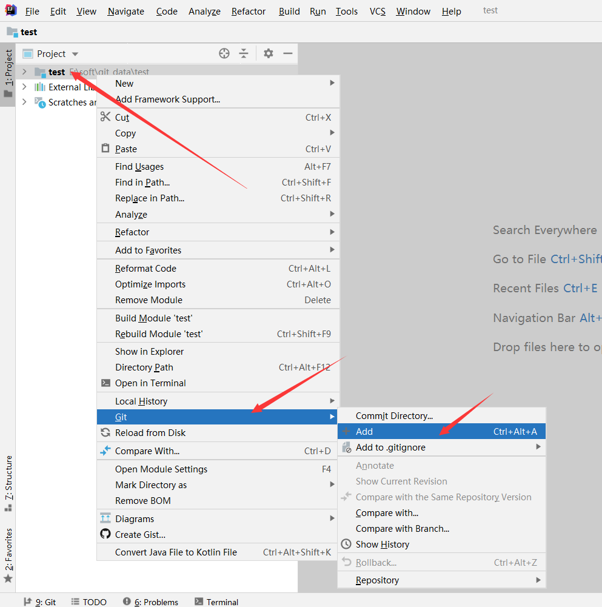
Task: Select Find in Path... menu entry
Action: tap(218, 183)
